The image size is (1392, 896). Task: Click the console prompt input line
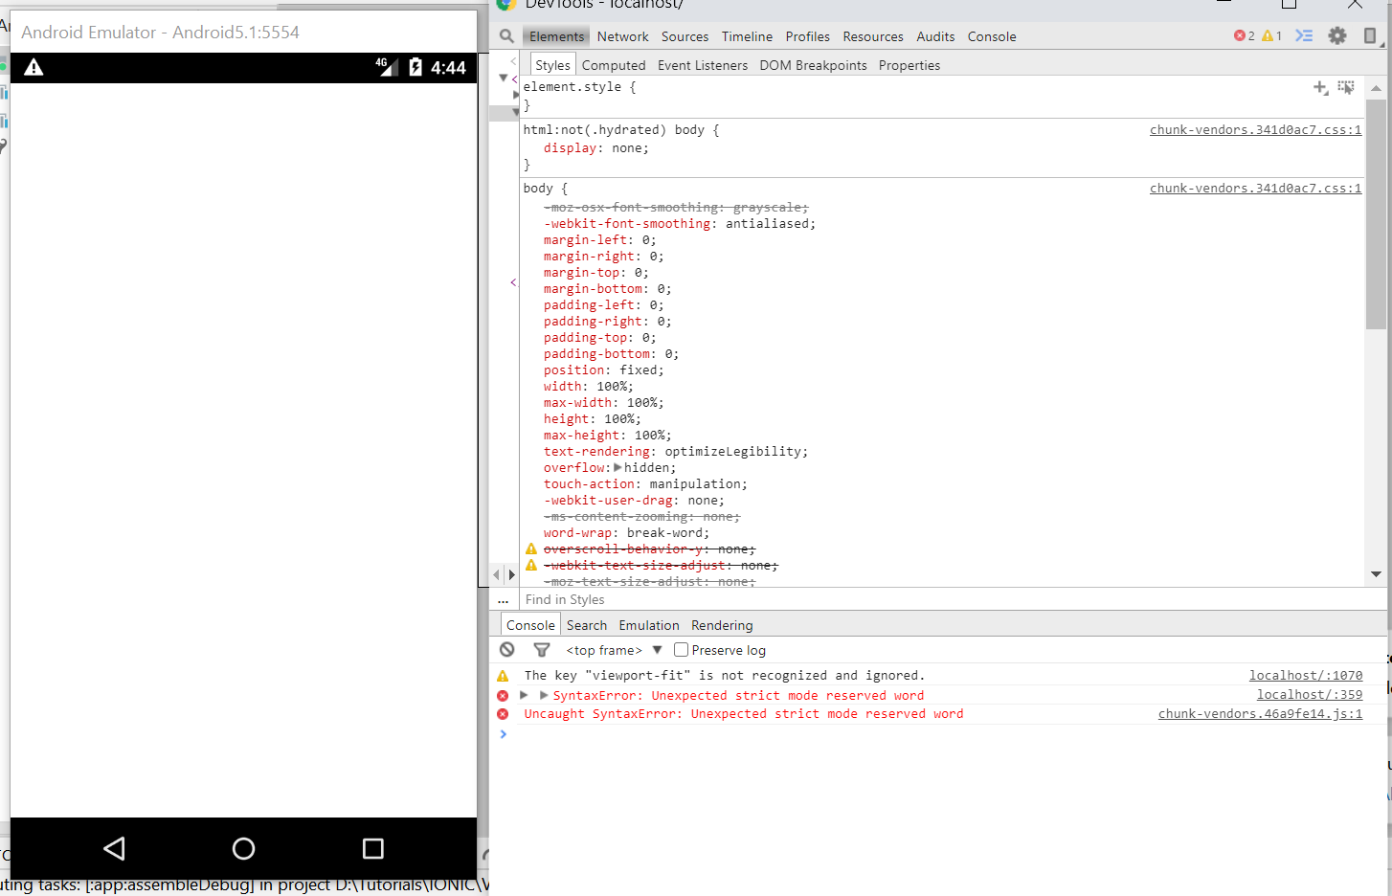click(x=943, y=734)
